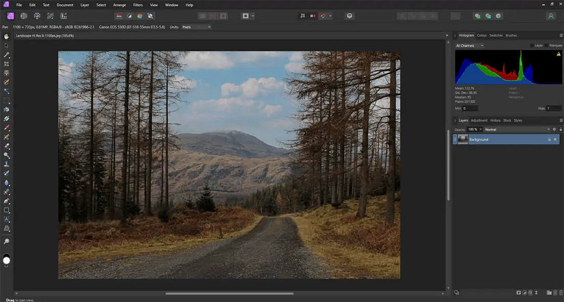The width and height of the screenshot is (564, 302).
Task: Open the All Channels dropdown
Action: pyautogui.click(x=469, y=46)
